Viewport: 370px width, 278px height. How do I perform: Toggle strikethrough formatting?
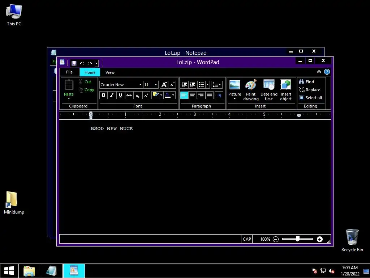(x=129, y=95)
